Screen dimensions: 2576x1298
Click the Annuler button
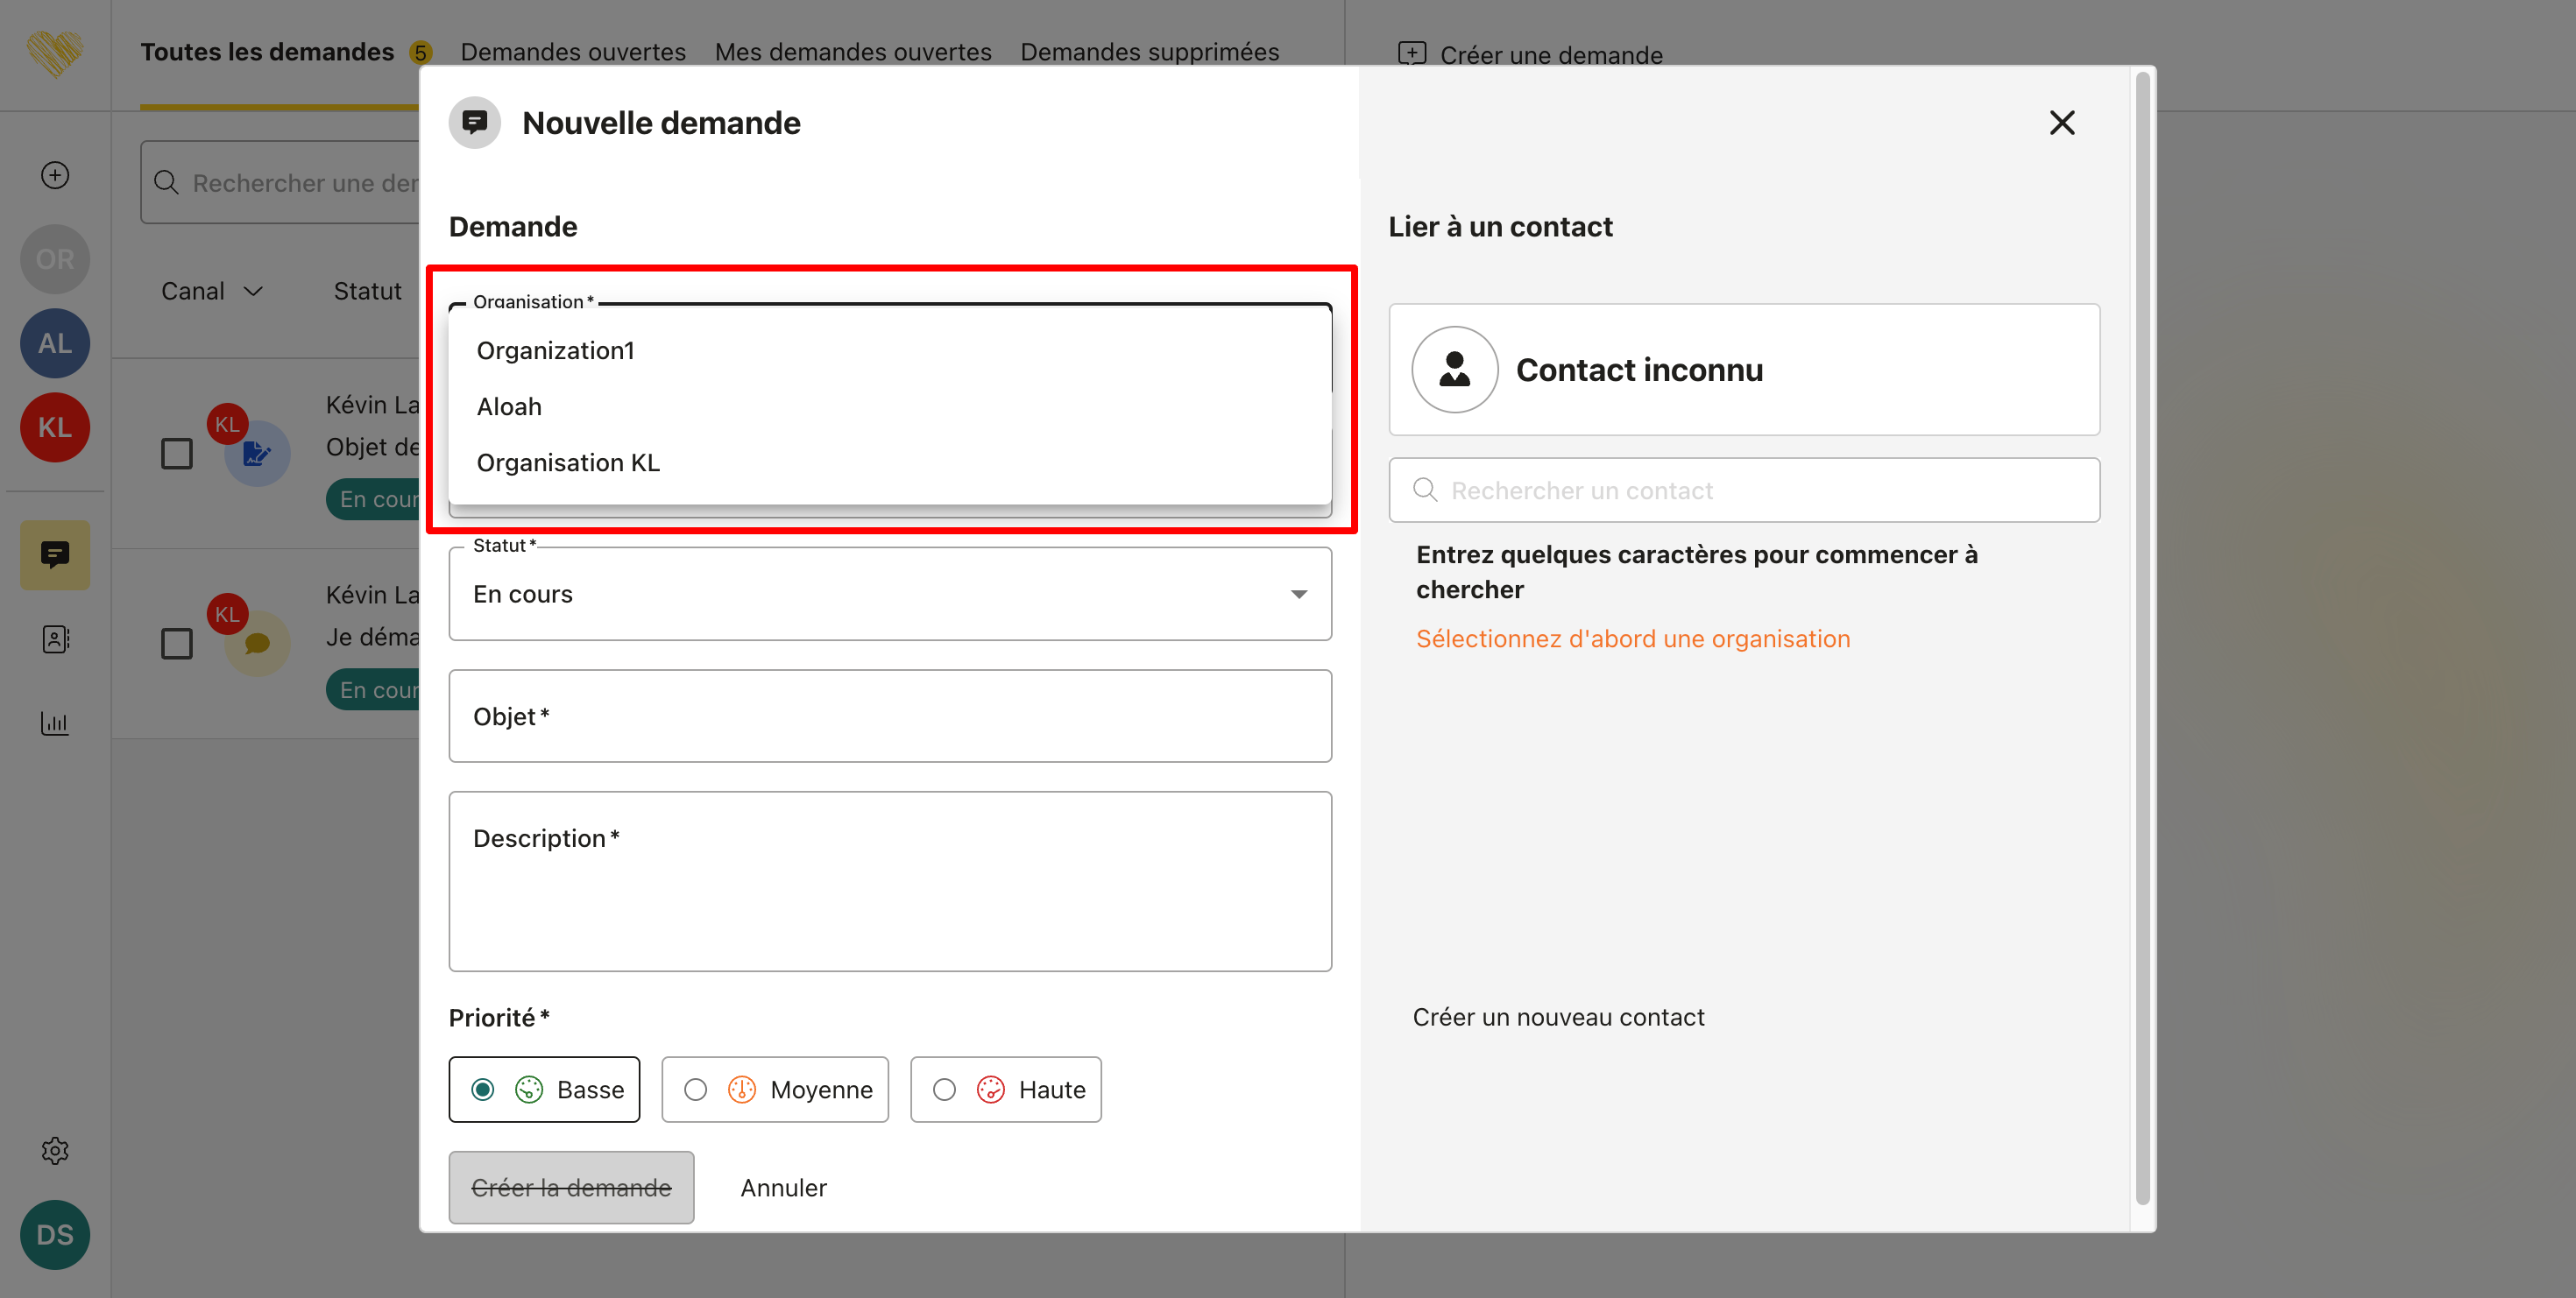[x=783, y=1189]
